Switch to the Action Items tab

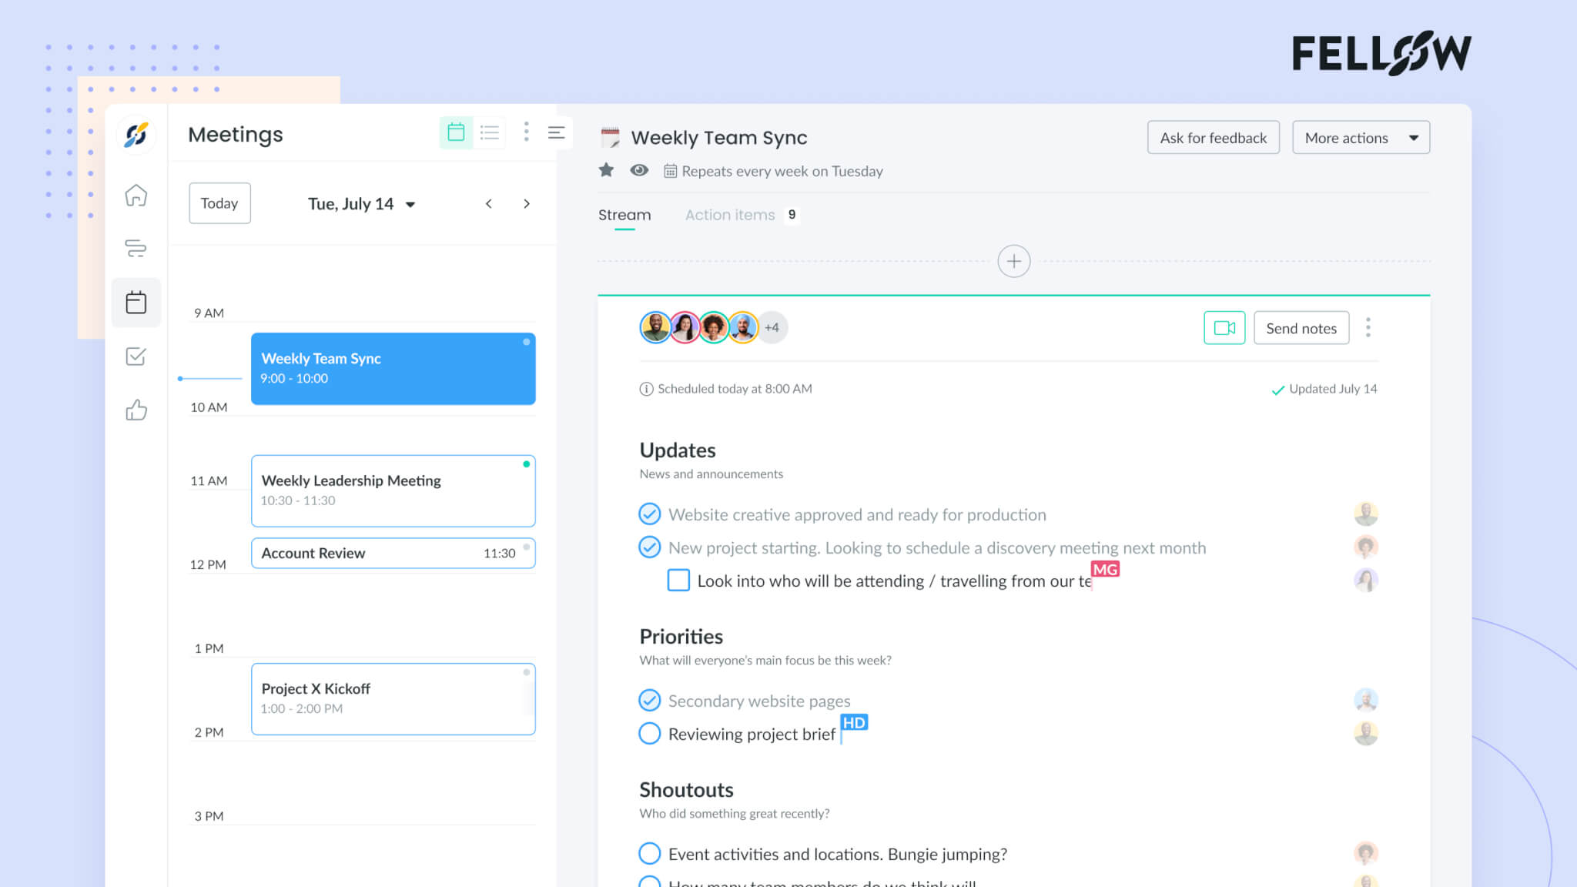(730, 215)
